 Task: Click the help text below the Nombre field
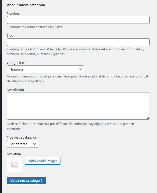(x=35, y=27)
